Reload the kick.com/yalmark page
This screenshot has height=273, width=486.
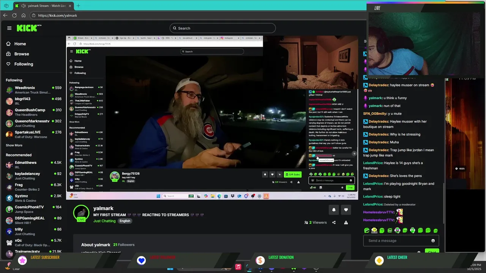14,16
